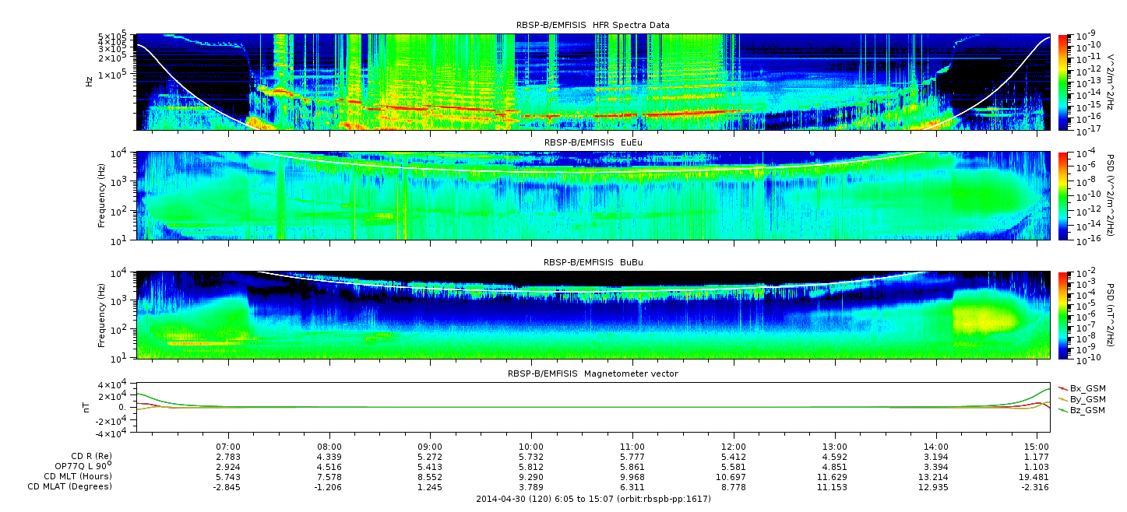This screenshot has height=512, width=1127.
Task: Click the Bz_GSM legend line marker
Action: (x=1063, y=409)
